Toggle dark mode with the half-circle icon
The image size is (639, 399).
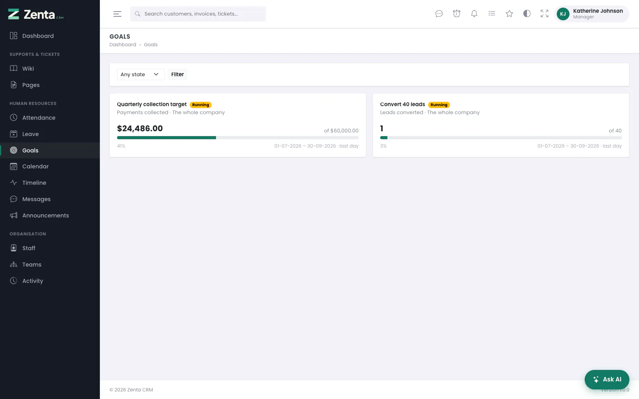(x=527, y=14)
